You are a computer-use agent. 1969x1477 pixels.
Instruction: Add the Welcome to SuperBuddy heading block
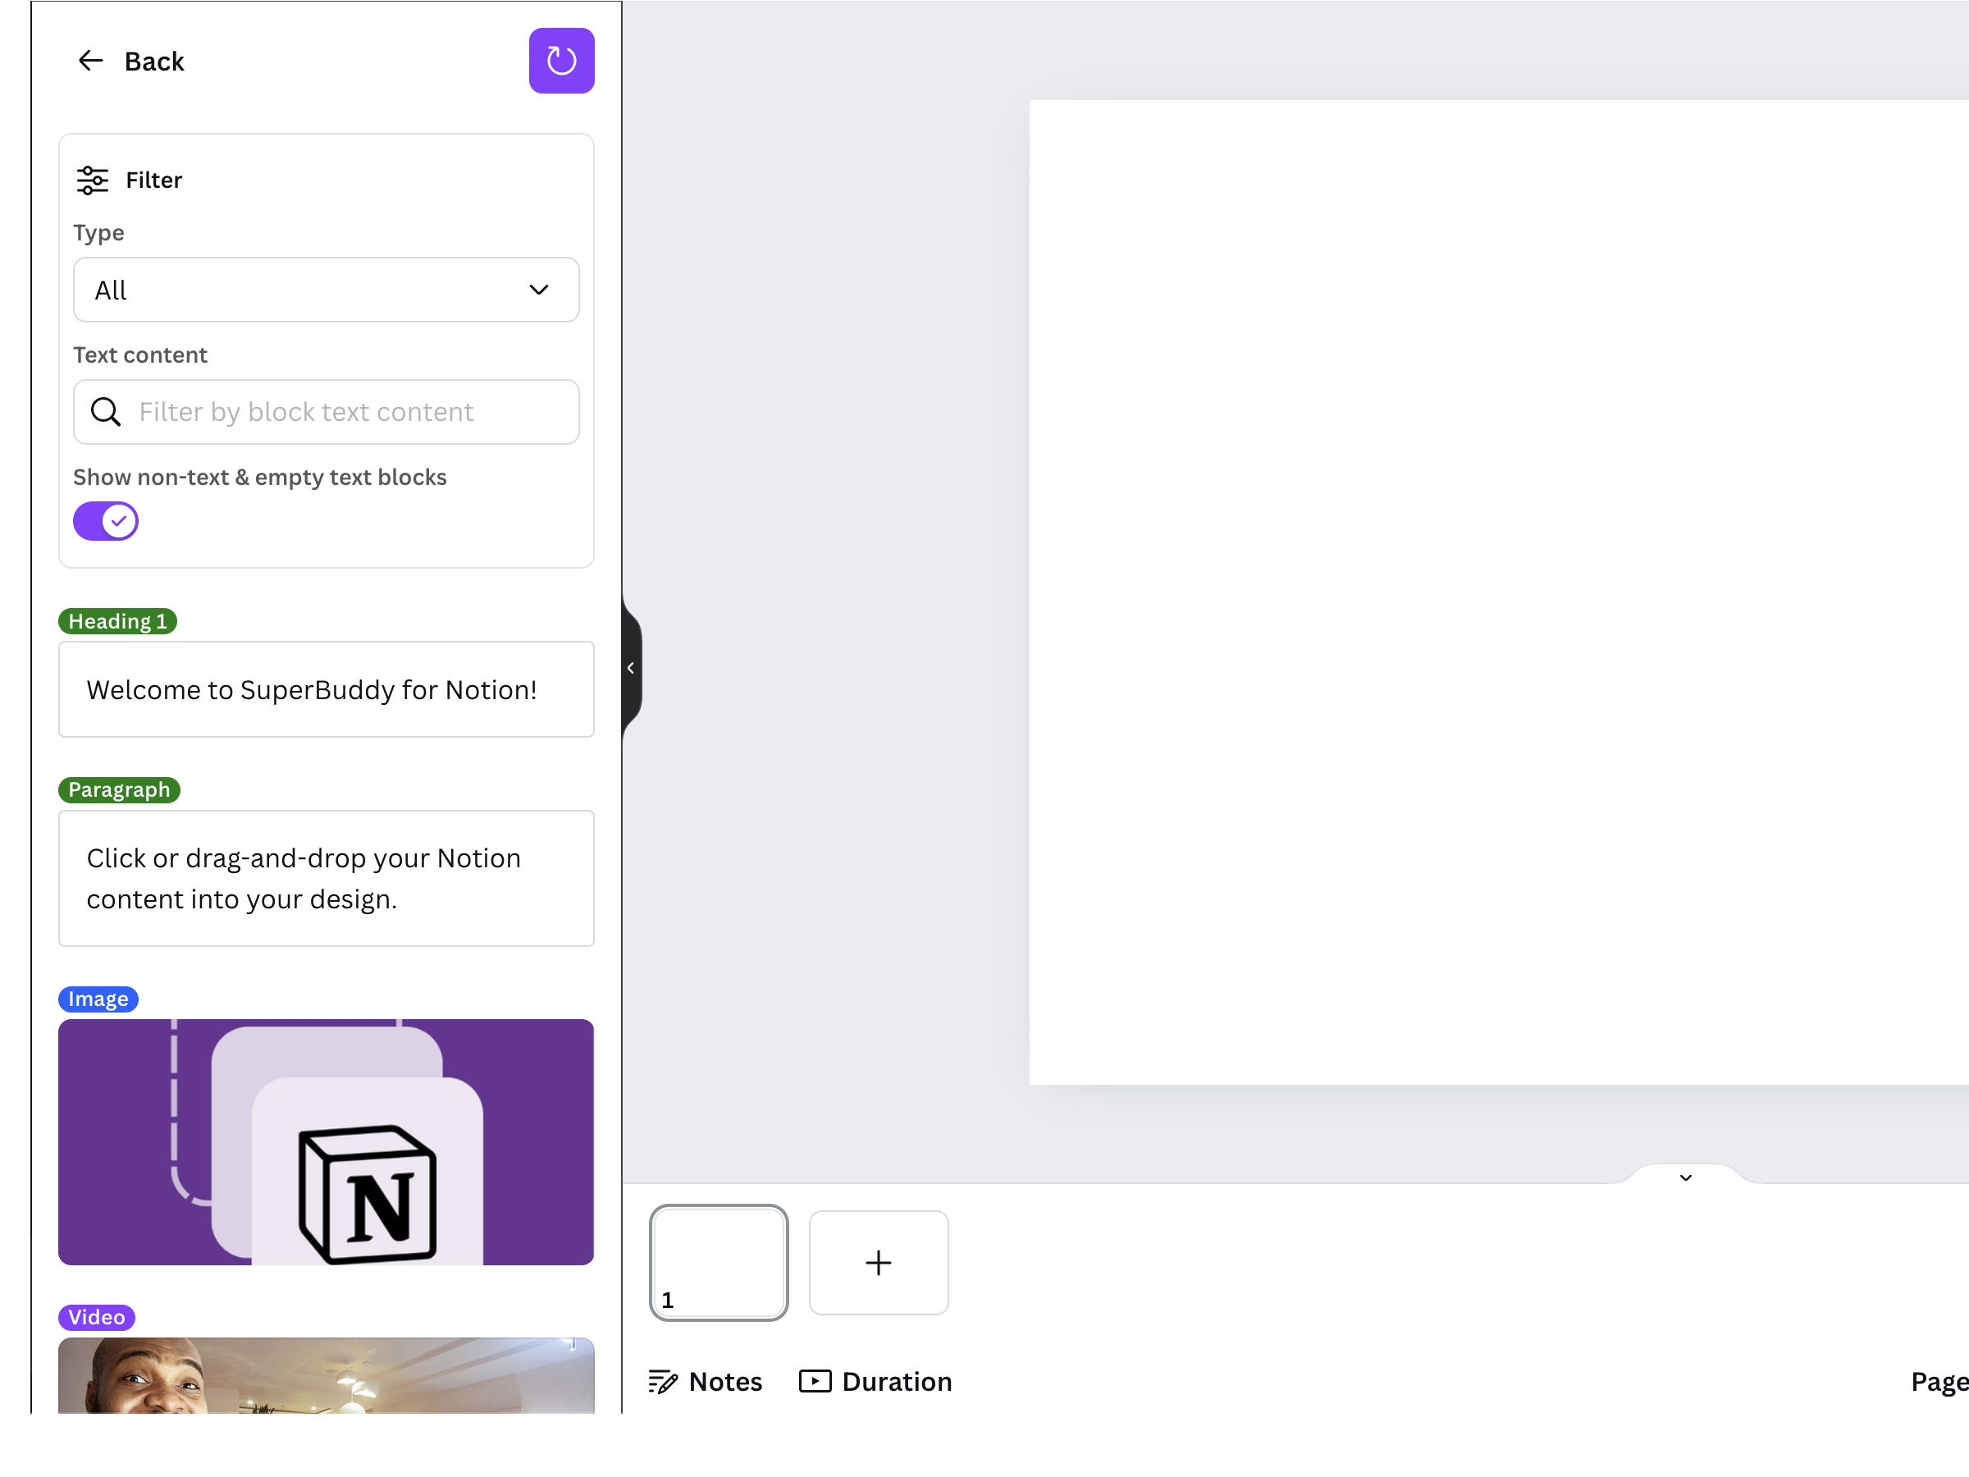[x=326, y=689]
